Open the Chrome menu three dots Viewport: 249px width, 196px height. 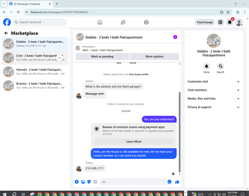click(x=245, y=12)
